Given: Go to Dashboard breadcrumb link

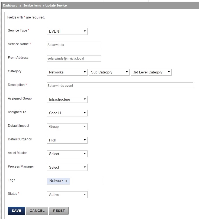Looking at the screenshot, I should click(x=10, y=5).
